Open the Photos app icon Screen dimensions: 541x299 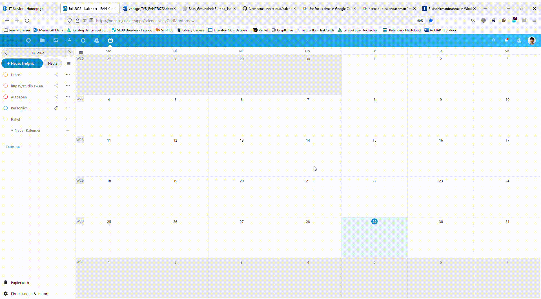click(56, 40)
